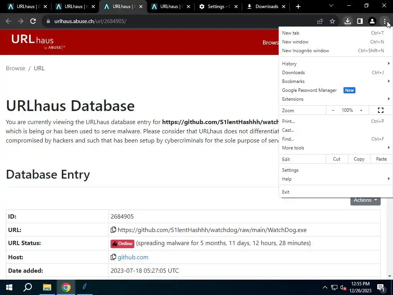Copy the URL with the clipboard icon
The height and width of the screenshot is (295, 393).
(113, 230)
